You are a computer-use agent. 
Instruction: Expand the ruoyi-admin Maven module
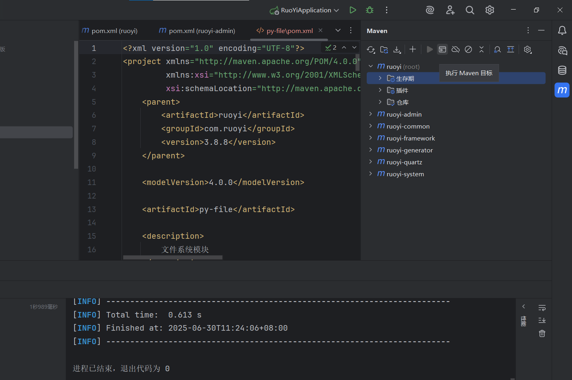click(371, 114)
